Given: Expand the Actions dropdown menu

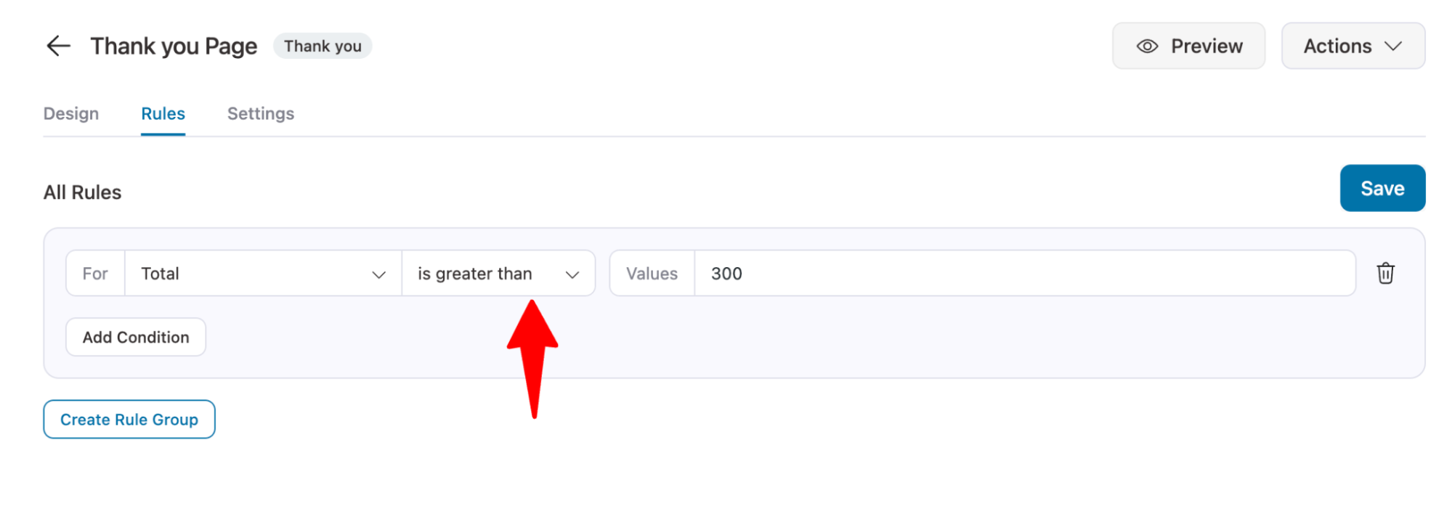Looking at the screenshot, I should pyautogui.click(x=1352, y=46).
